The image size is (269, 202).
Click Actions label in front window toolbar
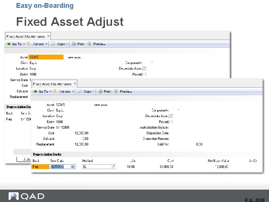point(65,92)
